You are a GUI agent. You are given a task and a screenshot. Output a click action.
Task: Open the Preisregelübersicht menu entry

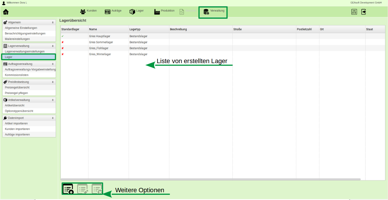pos(17,87)
